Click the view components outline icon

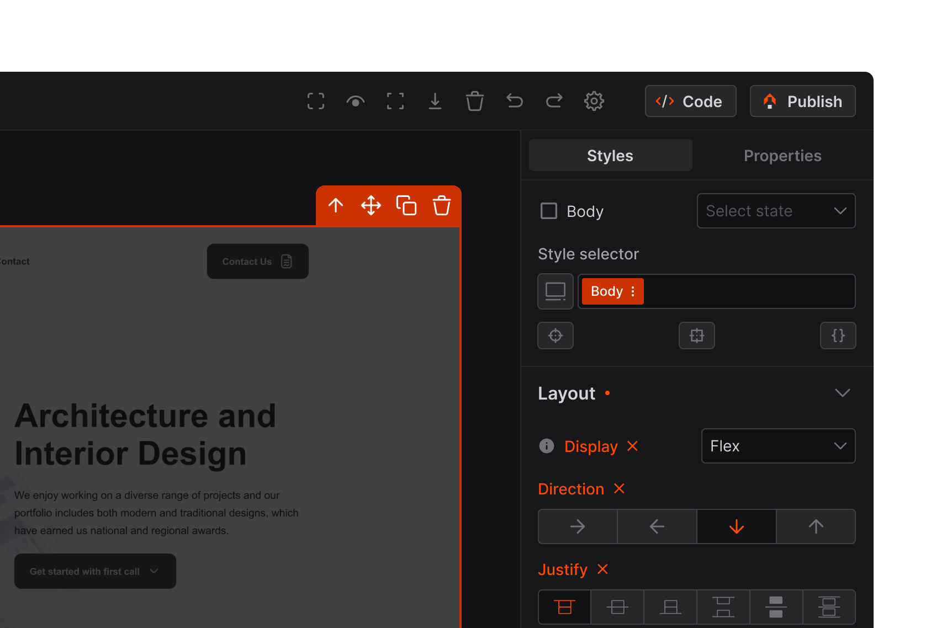tap(316, 102)
